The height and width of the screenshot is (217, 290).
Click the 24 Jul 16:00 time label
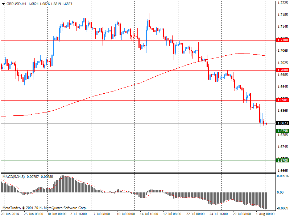(219, 214)
